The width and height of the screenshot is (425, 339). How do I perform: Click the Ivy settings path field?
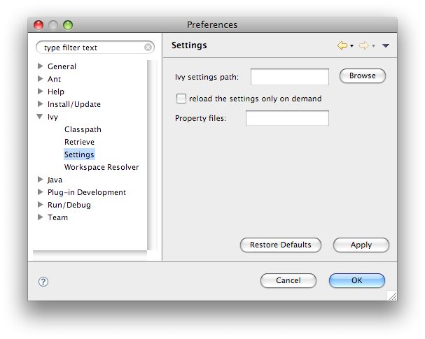[289, 76]
